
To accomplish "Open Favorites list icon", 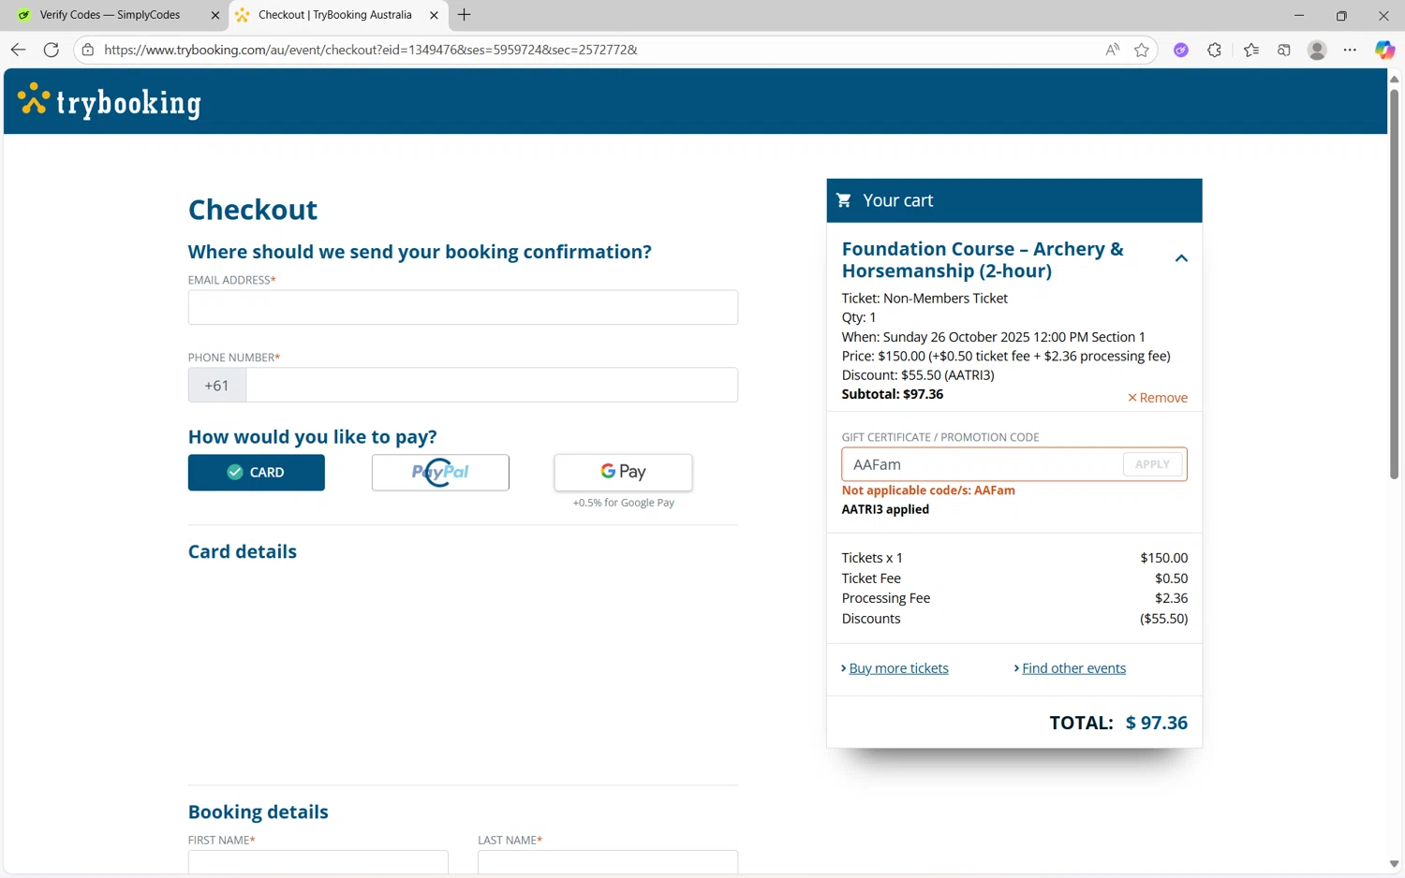I will [1251, 50].
